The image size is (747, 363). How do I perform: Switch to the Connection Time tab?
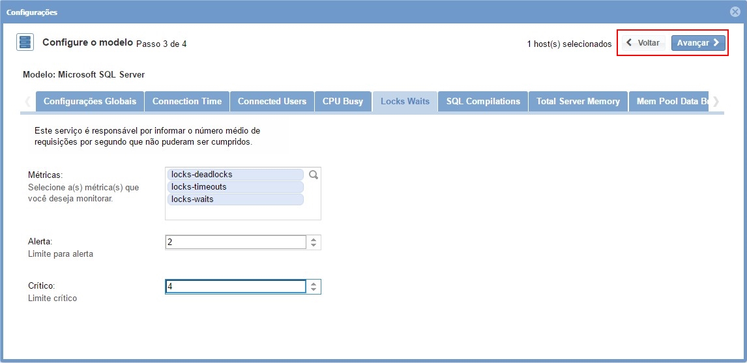[x=187, y=102]
